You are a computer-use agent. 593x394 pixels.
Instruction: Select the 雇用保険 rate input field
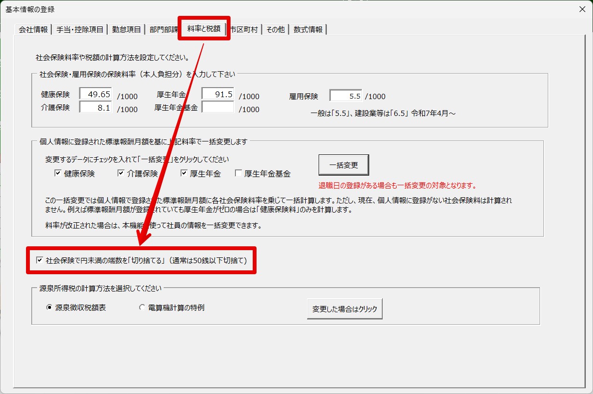tap(346, 96)
